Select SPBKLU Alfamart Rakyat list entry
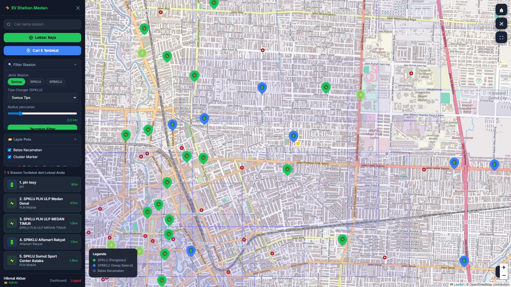511x287 pixels. click(42, 242)
